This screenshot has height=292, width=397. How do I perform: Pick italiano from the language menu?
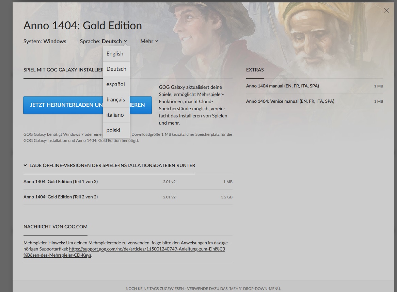[116, 115]
